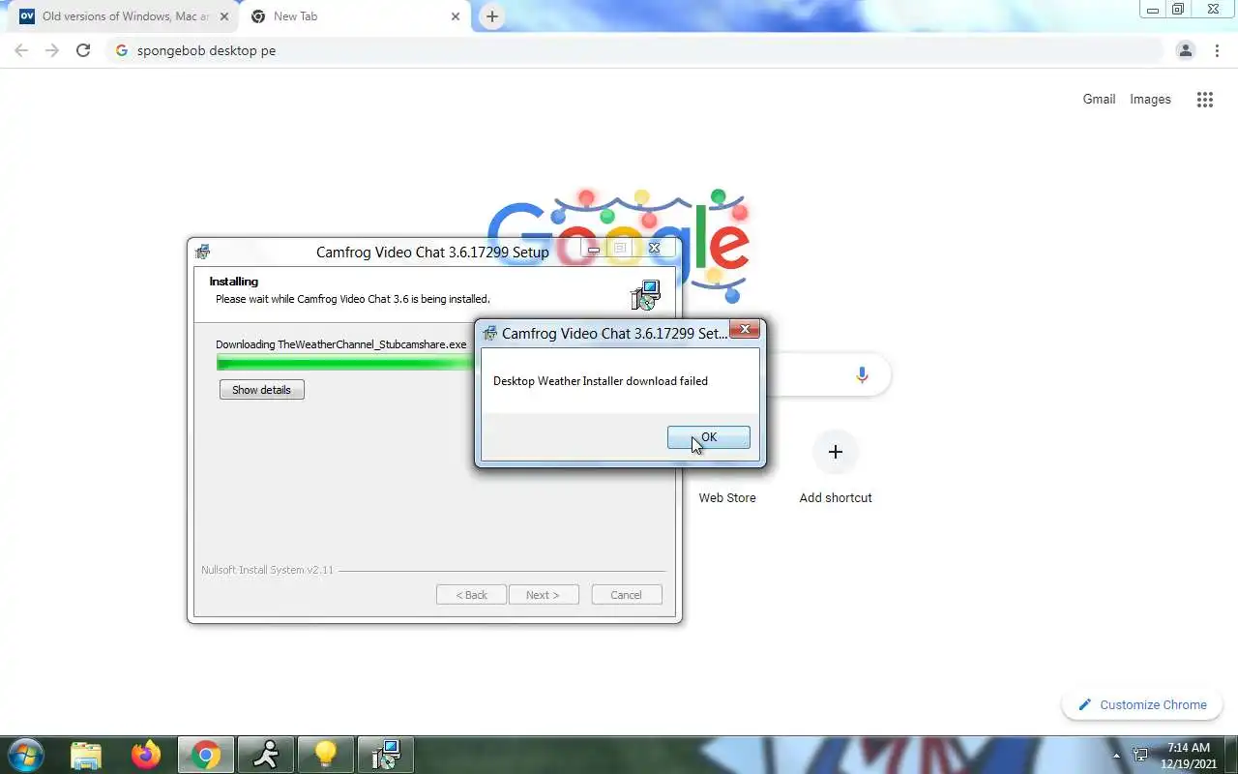Open the Gmail link
Viewport: 1238px width, 774px height.
[1099, 99]
